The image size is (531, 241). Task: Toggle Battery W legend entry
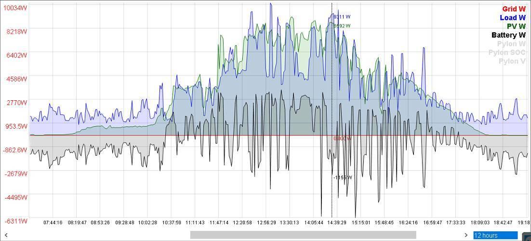pos(508,35)
